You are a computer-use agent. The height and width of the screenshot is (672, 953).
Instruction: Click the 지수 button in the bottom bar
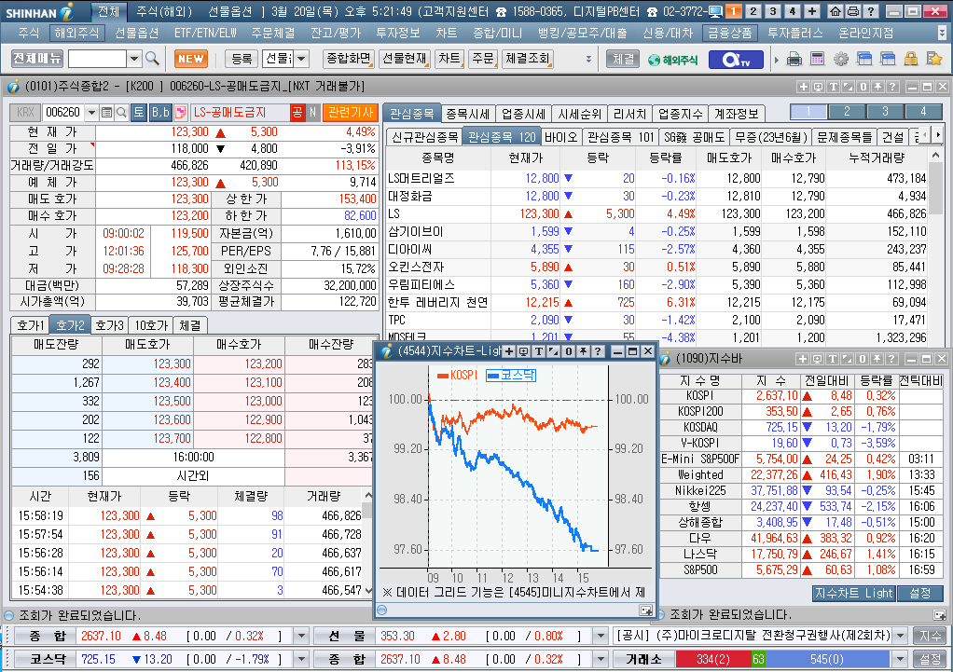pos(930,637)
